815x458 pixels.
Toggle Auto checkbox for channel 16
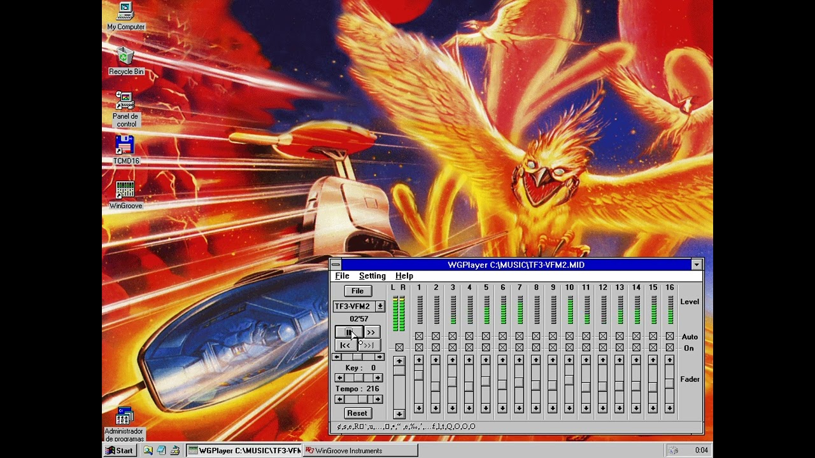click(x=669, y=336)
